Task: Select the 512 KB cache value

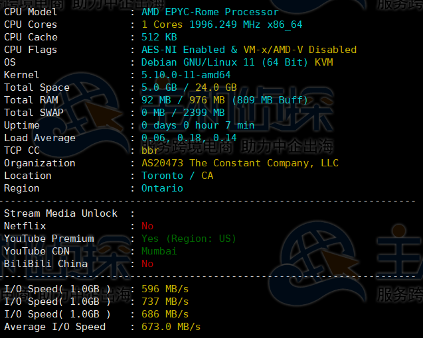Action: 159,37
